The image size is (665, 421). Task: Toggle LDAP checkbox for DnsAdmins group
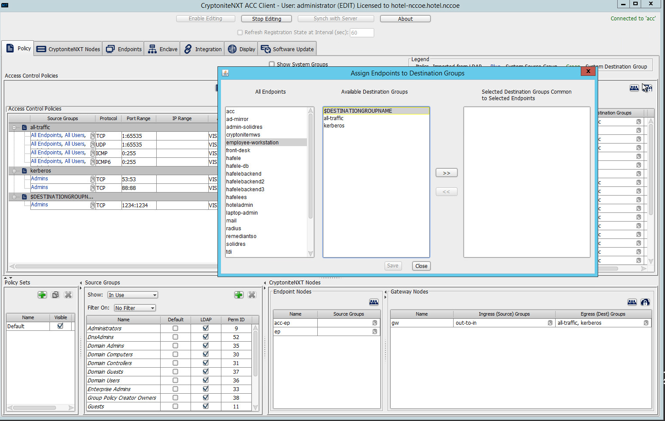point(206,337)
